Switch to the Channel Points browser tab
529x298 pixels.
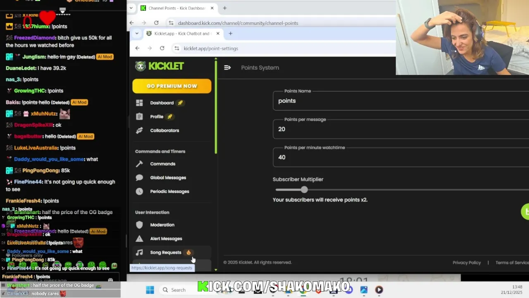pyautogui.click(x=177, y=8)
